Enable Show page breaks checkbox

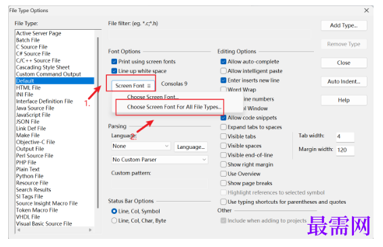pyautogui.click(x=223, y=183)
